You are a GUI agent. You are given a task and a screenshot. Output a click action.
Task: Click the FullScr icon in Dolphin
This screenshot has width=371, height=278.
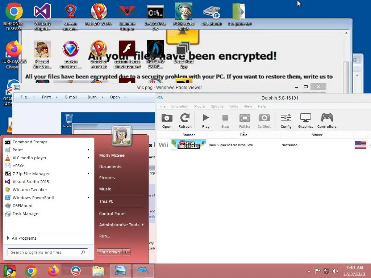click(x=245, y=121)
